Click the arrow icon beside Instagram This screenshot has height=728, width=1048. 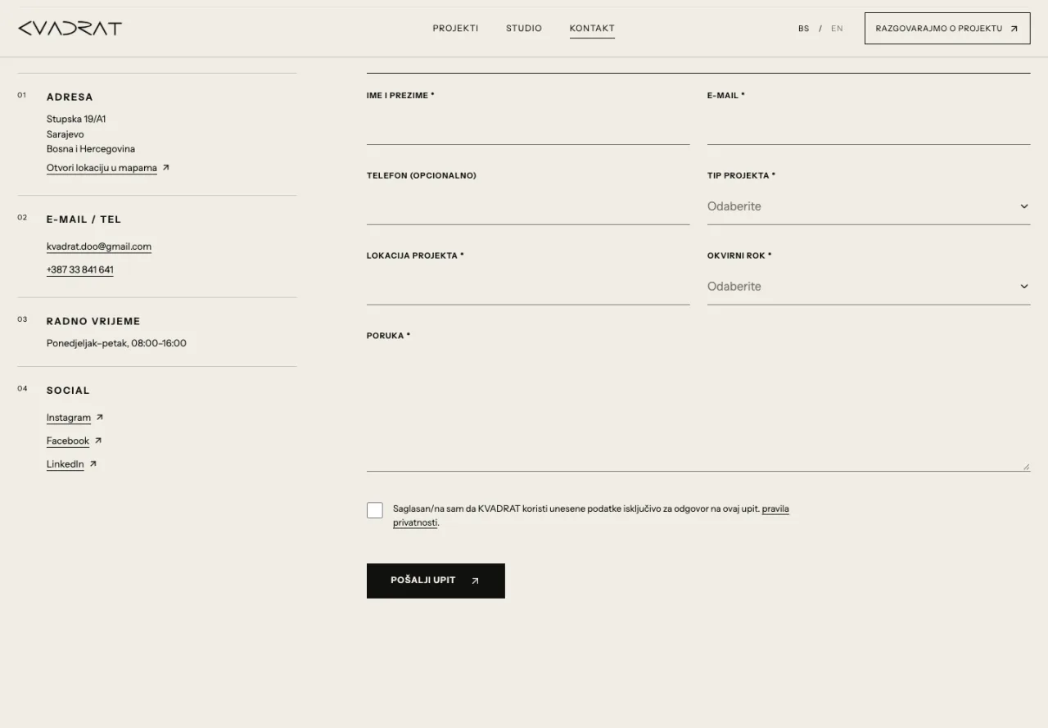100,418
